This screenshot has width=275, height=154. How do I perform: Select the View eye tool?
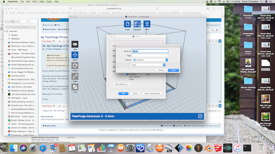75,44
